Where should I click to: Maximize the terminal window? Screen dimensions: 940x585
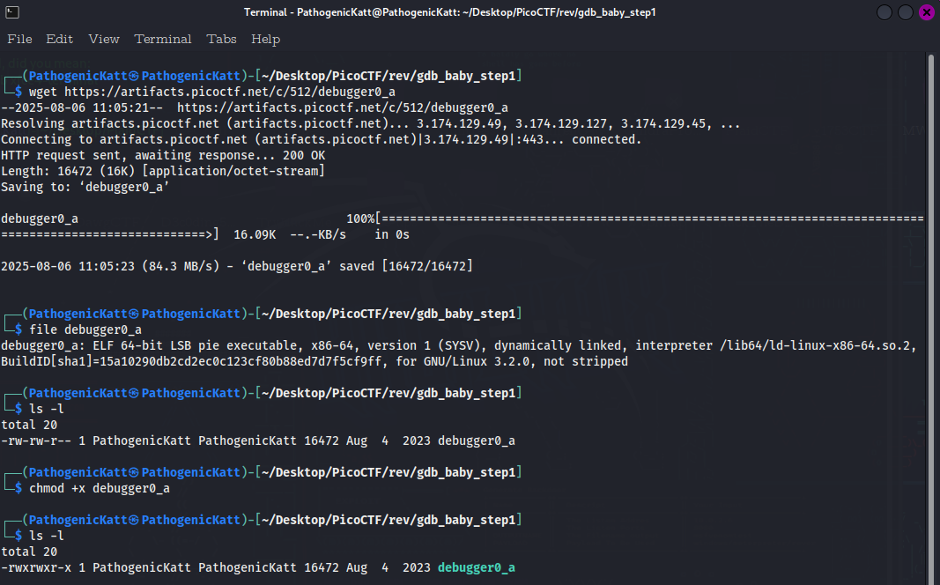[906, 12]
